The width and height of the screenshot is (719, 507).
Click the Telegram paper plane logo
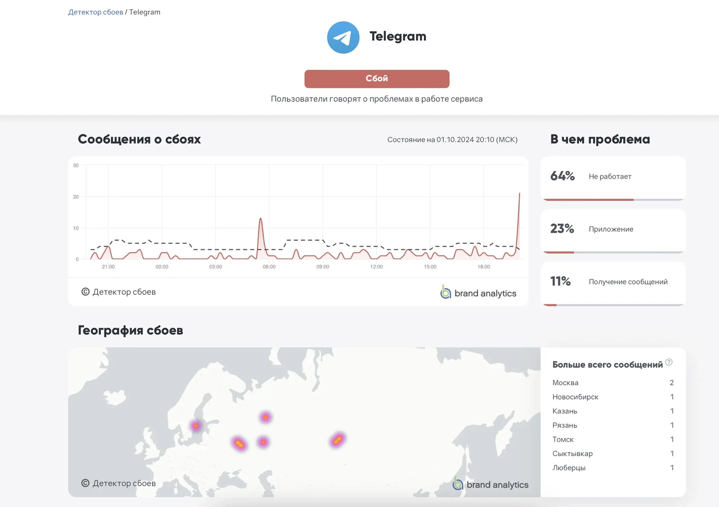(343, 37)
